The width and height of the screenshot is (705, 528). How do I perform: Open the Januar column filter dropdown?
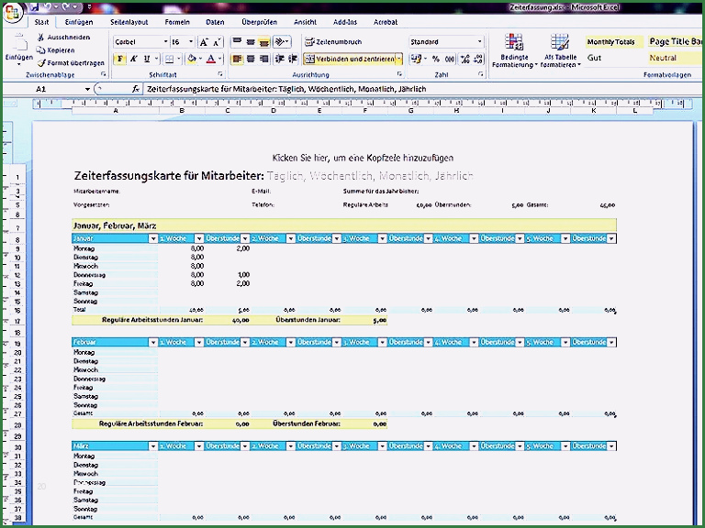(152, 238)
